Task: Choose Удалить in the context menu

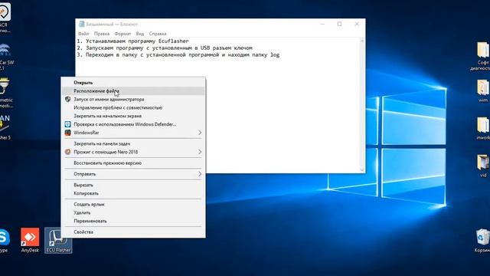Action: tap(133, 213)
